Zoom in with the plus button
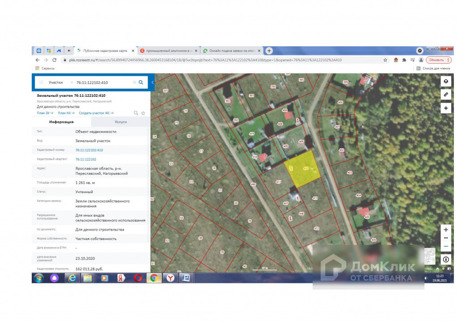The width and height of the screenshot is (458, 323). 446,230
